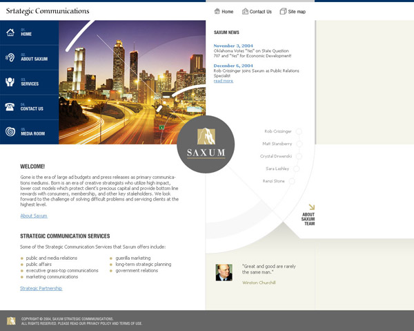Click the spiral icon beside Media Room

pyautogui.click(x=10, y=132)
